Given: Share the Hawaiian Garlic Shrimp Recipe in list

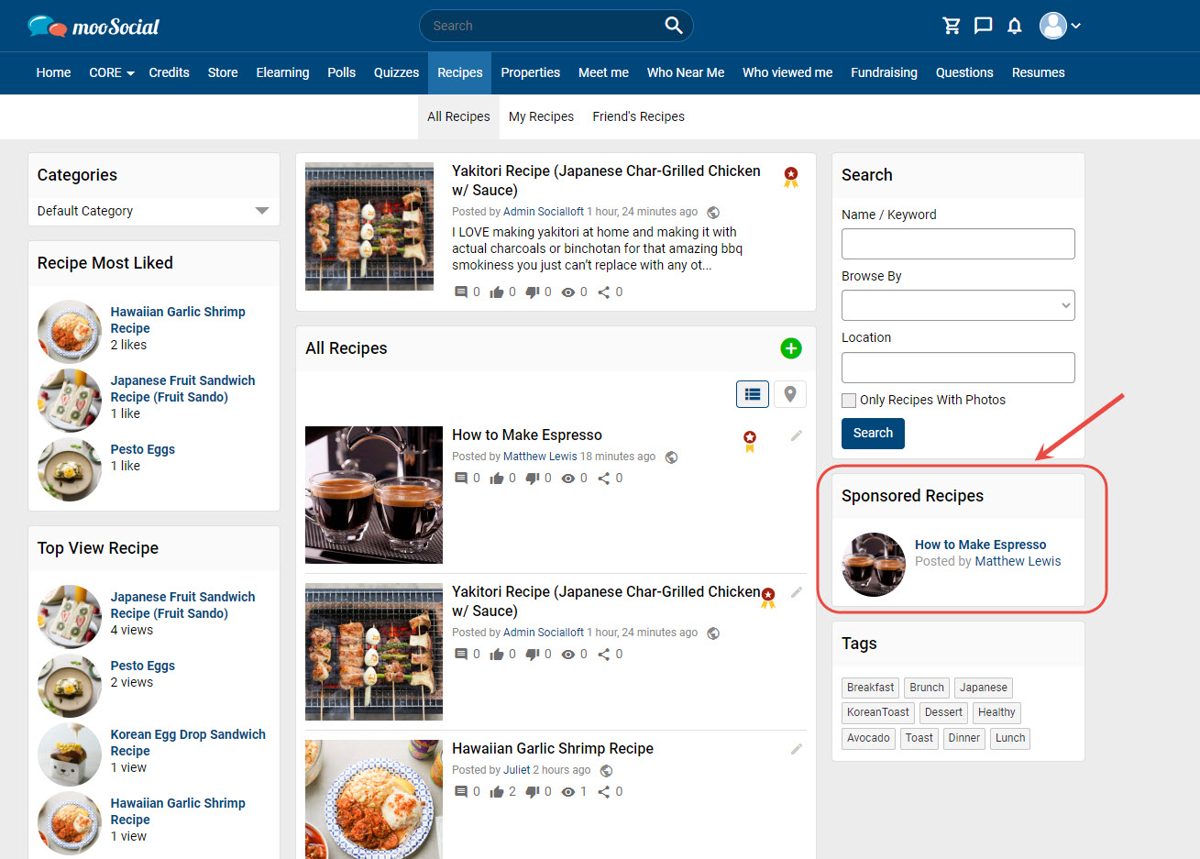Looking at the screenshot, I should (x=604, y=792).
